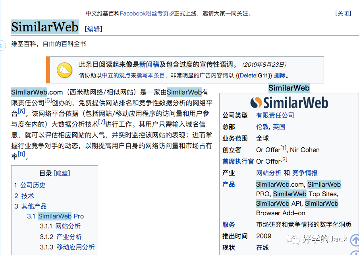Image resolution: width=359 pixels, height=255 pixels.
Task: Click the 产品 label link in infobox
Action: [228, 184]
